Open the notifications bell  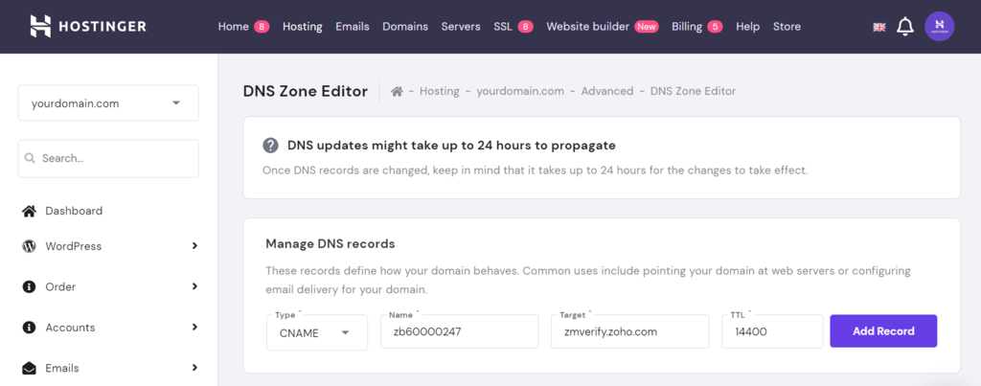pyautogui.click(x=904, y=27)
